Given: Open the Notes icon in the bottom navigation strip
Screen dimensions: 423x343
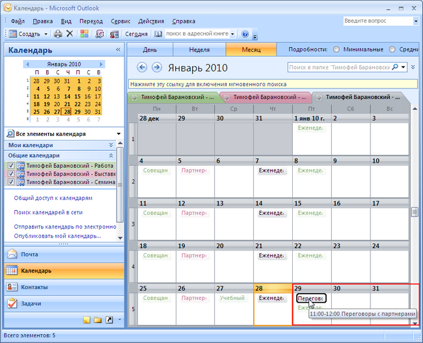Looking at the screenshot, I should coord(86,320).
